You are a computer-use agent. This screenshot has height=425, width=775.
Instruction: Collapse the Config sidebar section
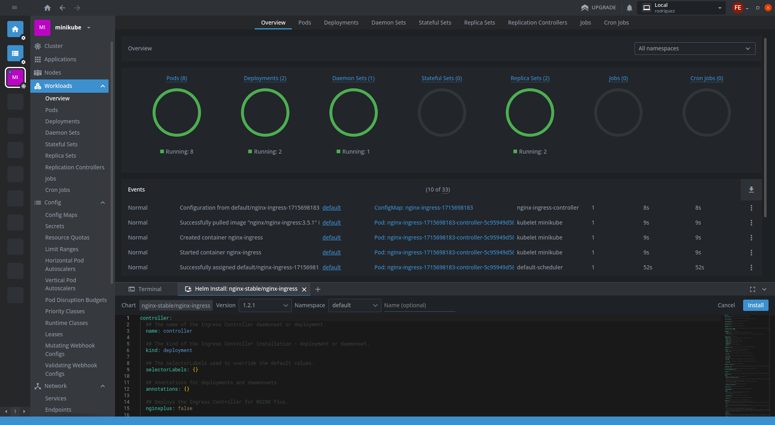103,202
